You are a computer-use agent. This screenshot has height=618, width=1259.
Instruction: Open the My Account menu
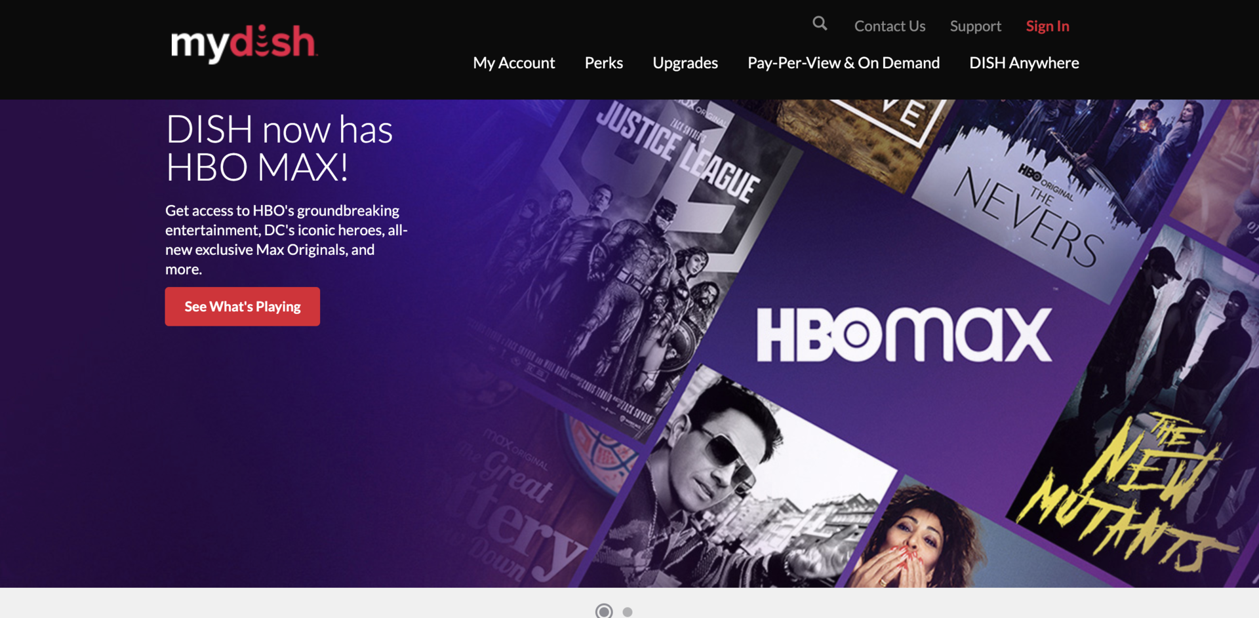coord(513,63)
